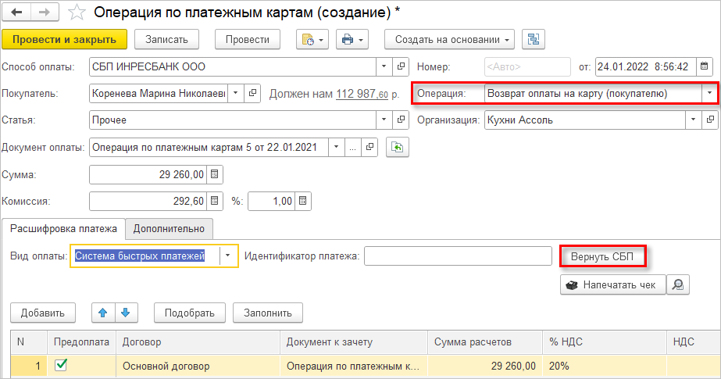
Task: Open the Способ оплаты dropdown
Action: click(x=384, y=66)
